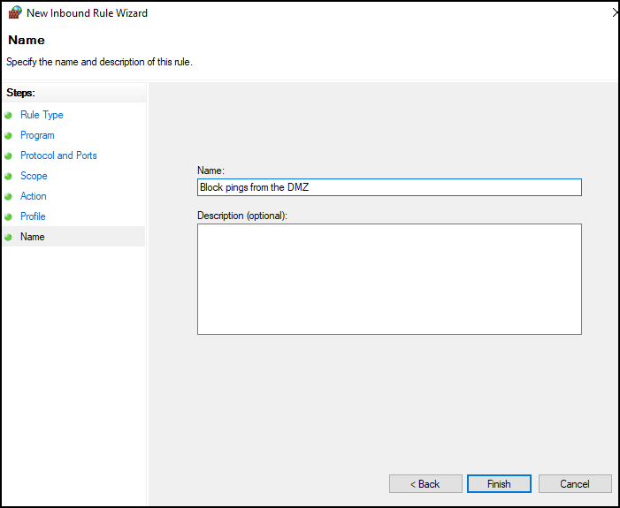Viewport: 620px width, 508px height.
Task: Return to the Action step
Action: [34, 196]
